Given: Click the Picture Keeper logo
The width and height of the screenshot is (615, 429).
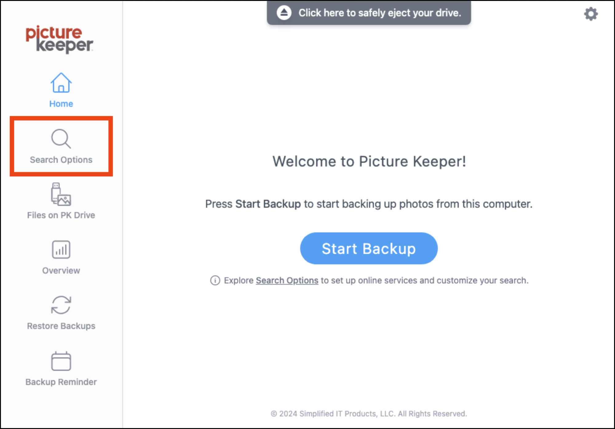Looking at the screenshot, I should point(59,39).
